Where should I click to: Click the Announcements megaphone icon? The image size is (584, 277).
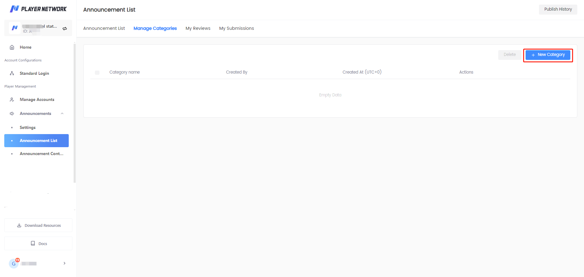[x=12, y=114]
